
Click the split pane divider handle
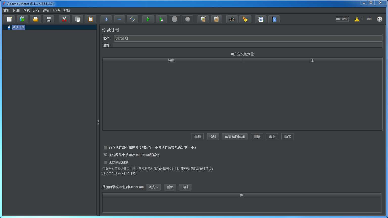[98, 122]
